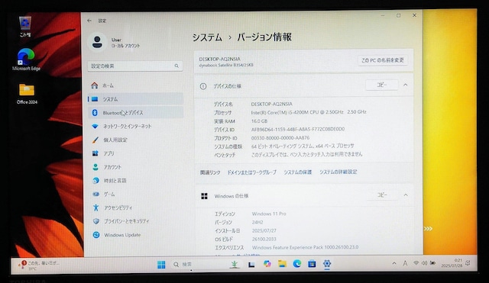Open ネットワークとインターネット settings
The image size is (489, 283).
click(135, 126)
